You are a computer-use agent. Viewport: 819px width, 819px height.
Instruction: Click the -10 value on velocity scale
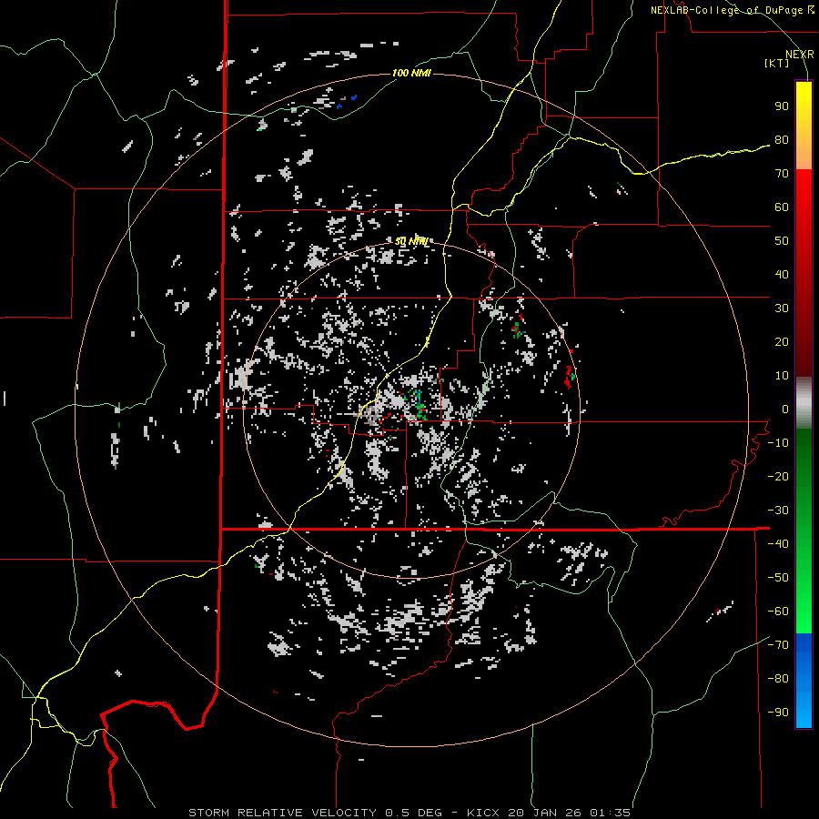(x=778, y=443)
